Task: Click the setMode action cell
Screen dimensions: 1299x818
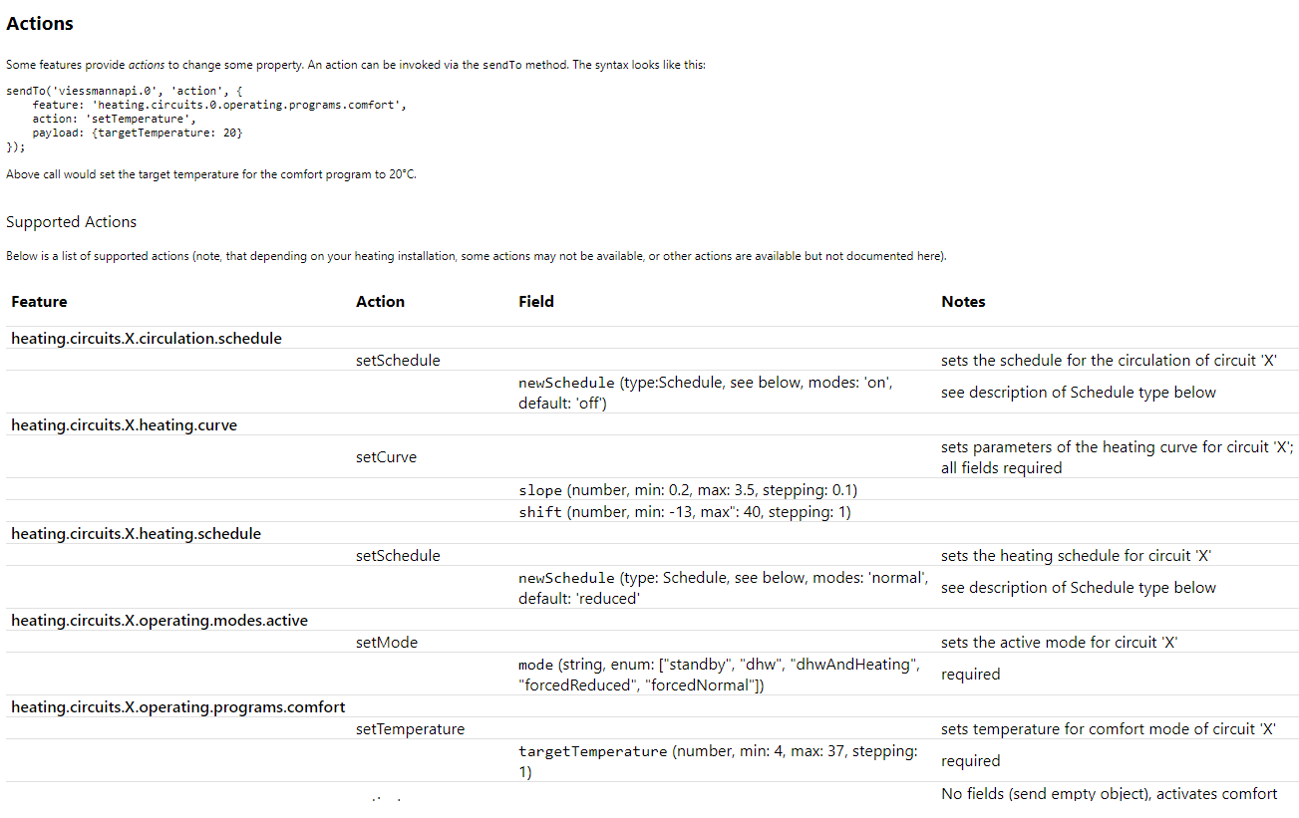Action: click(x=386, y=643)
